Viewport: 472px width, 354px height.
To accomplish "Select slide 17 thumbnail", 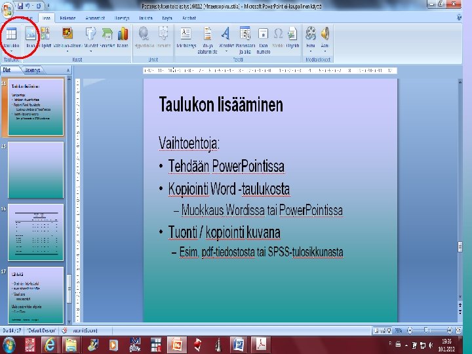I will pyautogui.click(x=36, y=295).
